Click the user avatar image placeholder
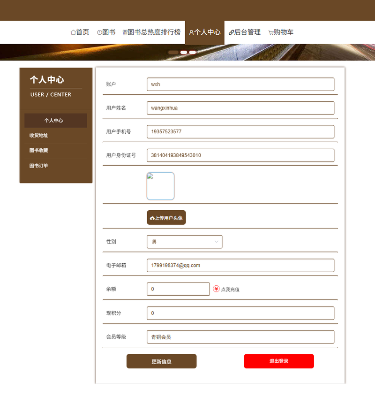The width and height of the screenshot is (375, 405). click(x=160, y=186)
